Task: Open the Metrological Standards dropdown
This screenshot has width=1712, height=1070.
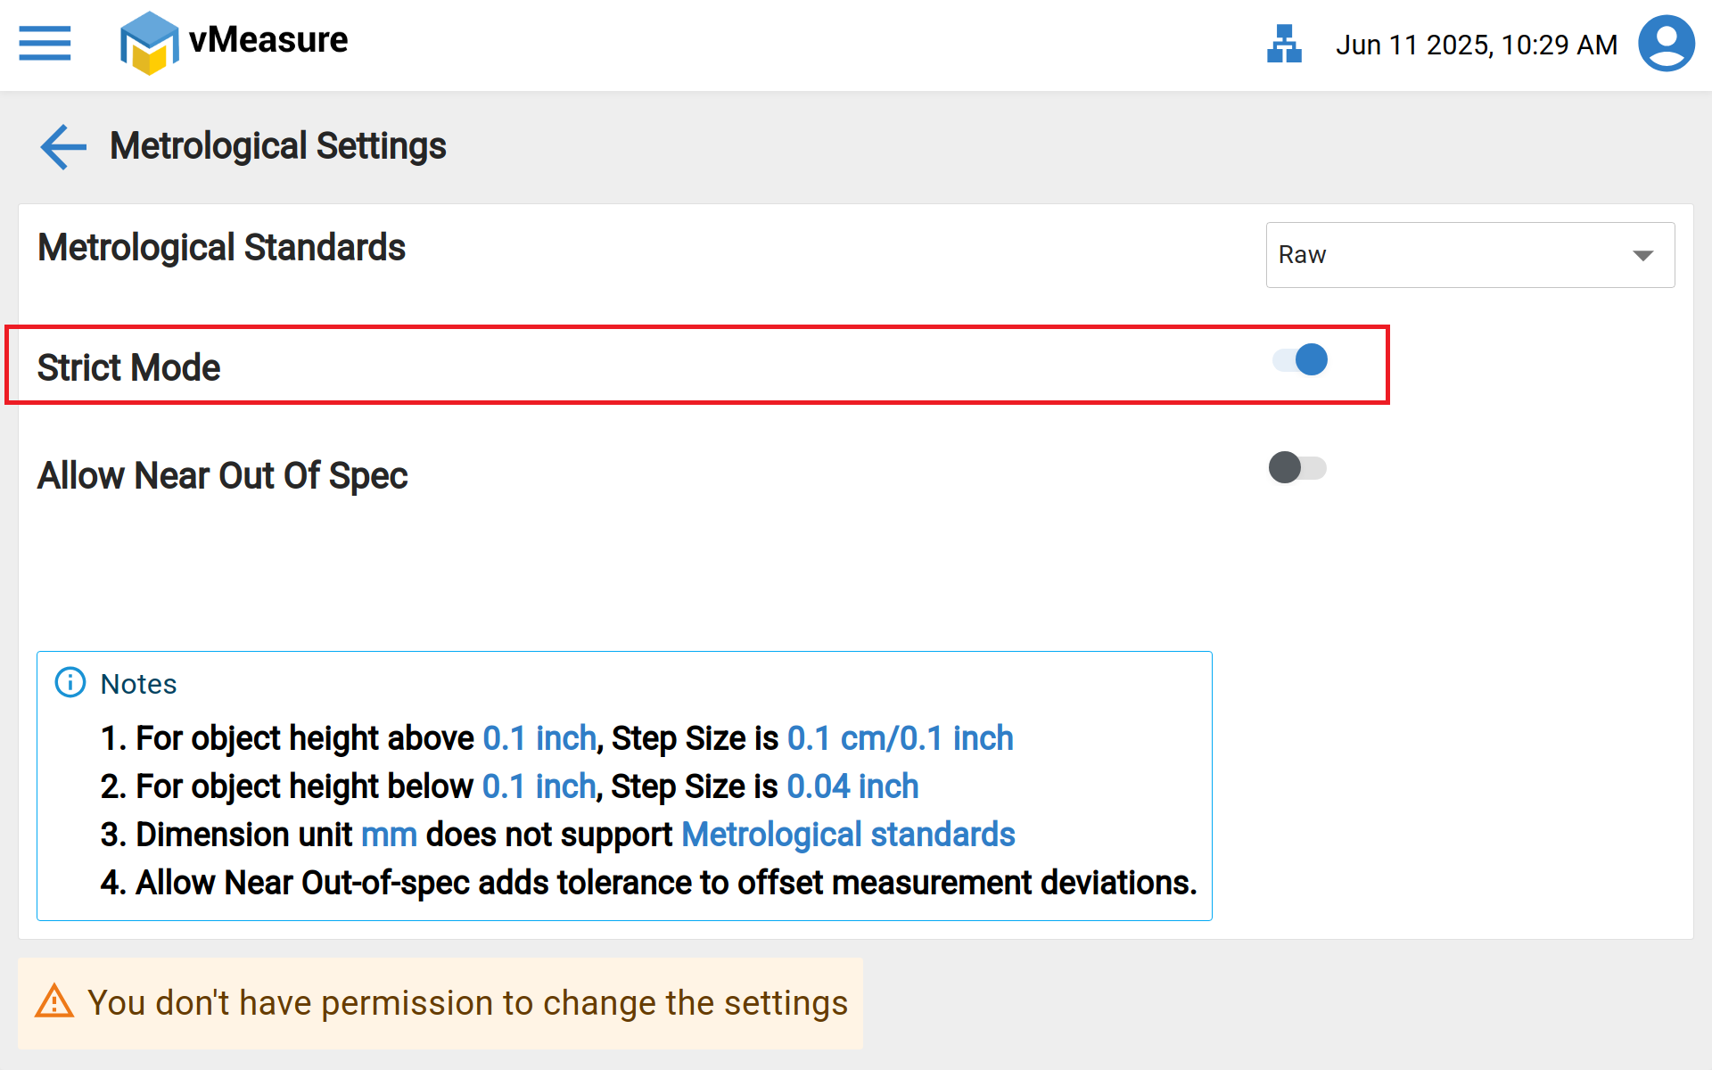Action: click(1469, 255)
